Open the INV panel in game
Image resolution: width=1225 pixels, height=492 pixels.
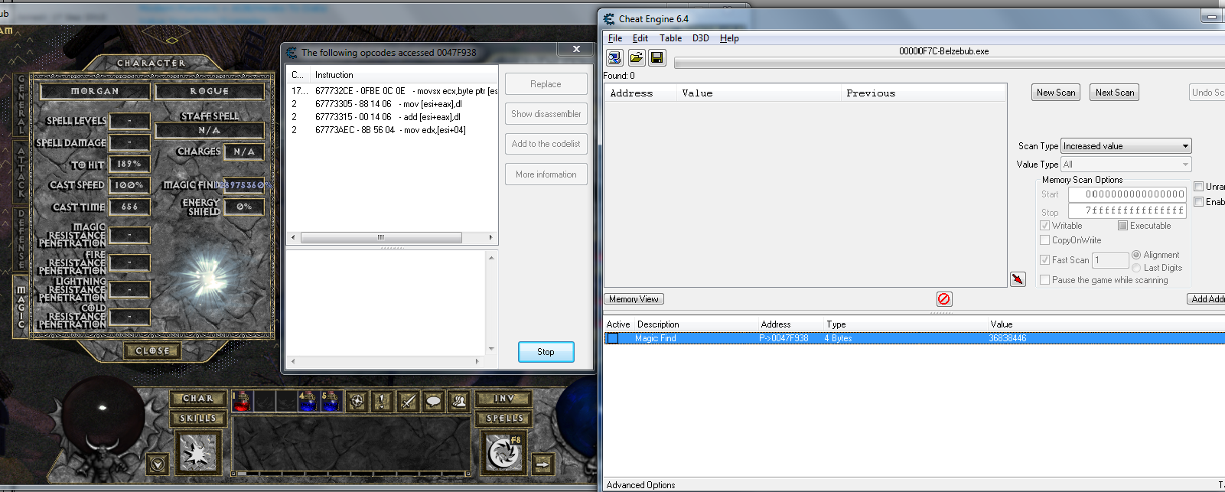point(505,399)
